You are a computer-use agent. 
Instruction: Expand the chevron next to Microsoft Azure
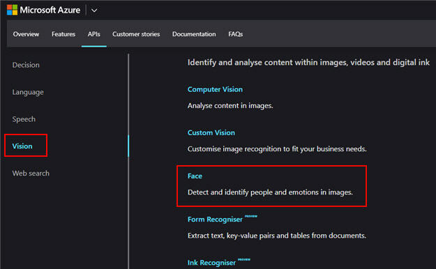(94, 10)
